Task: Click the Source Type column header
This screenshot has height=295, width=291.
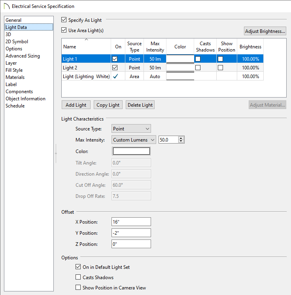Action: [x=134, y=47]
